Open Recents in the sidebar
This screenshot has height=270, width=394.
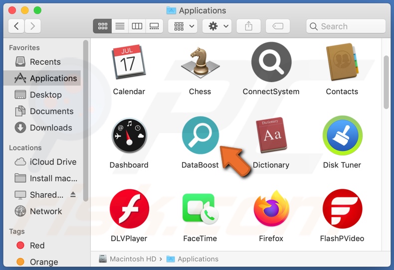(42, 62)
